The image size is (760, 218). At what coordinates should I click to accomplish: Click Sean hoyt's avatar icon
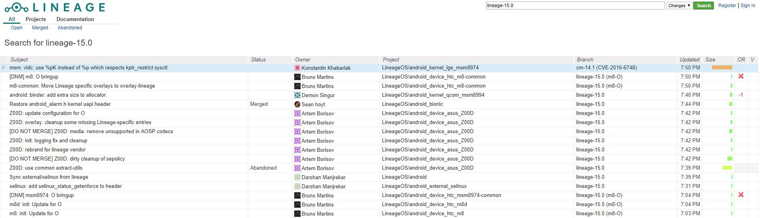coord(297,104)
